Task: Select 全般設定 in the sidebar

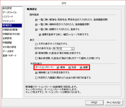Action: click(x=7, y=38)
